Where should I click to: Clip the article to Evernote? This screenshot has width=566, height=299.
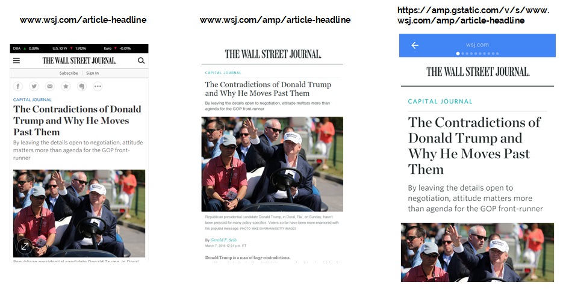82,86
